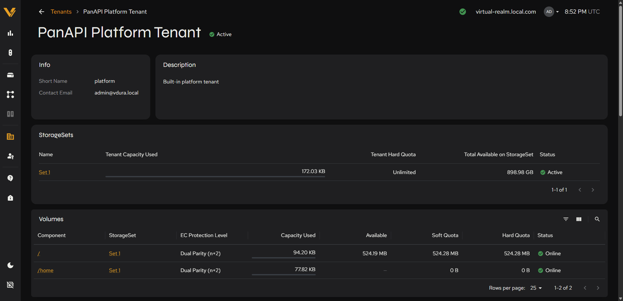Image resolution: width=623 pixels, height=301 pixels.
Task: Open the dashboard bar chart icon
Action: [10, 33]
